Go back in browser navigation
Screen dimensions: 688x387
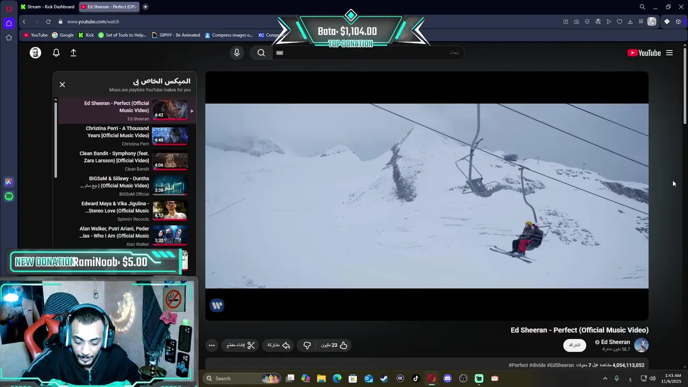24,21
